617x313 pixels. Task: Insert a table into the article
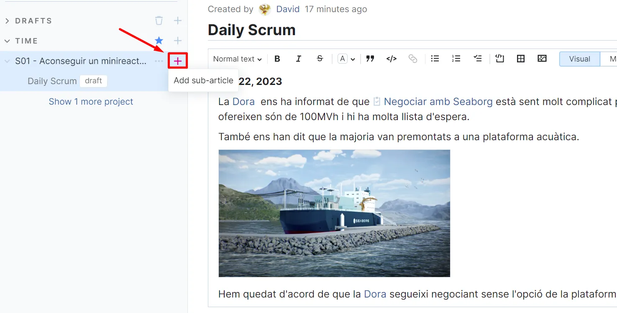click(x=521, y=59)
